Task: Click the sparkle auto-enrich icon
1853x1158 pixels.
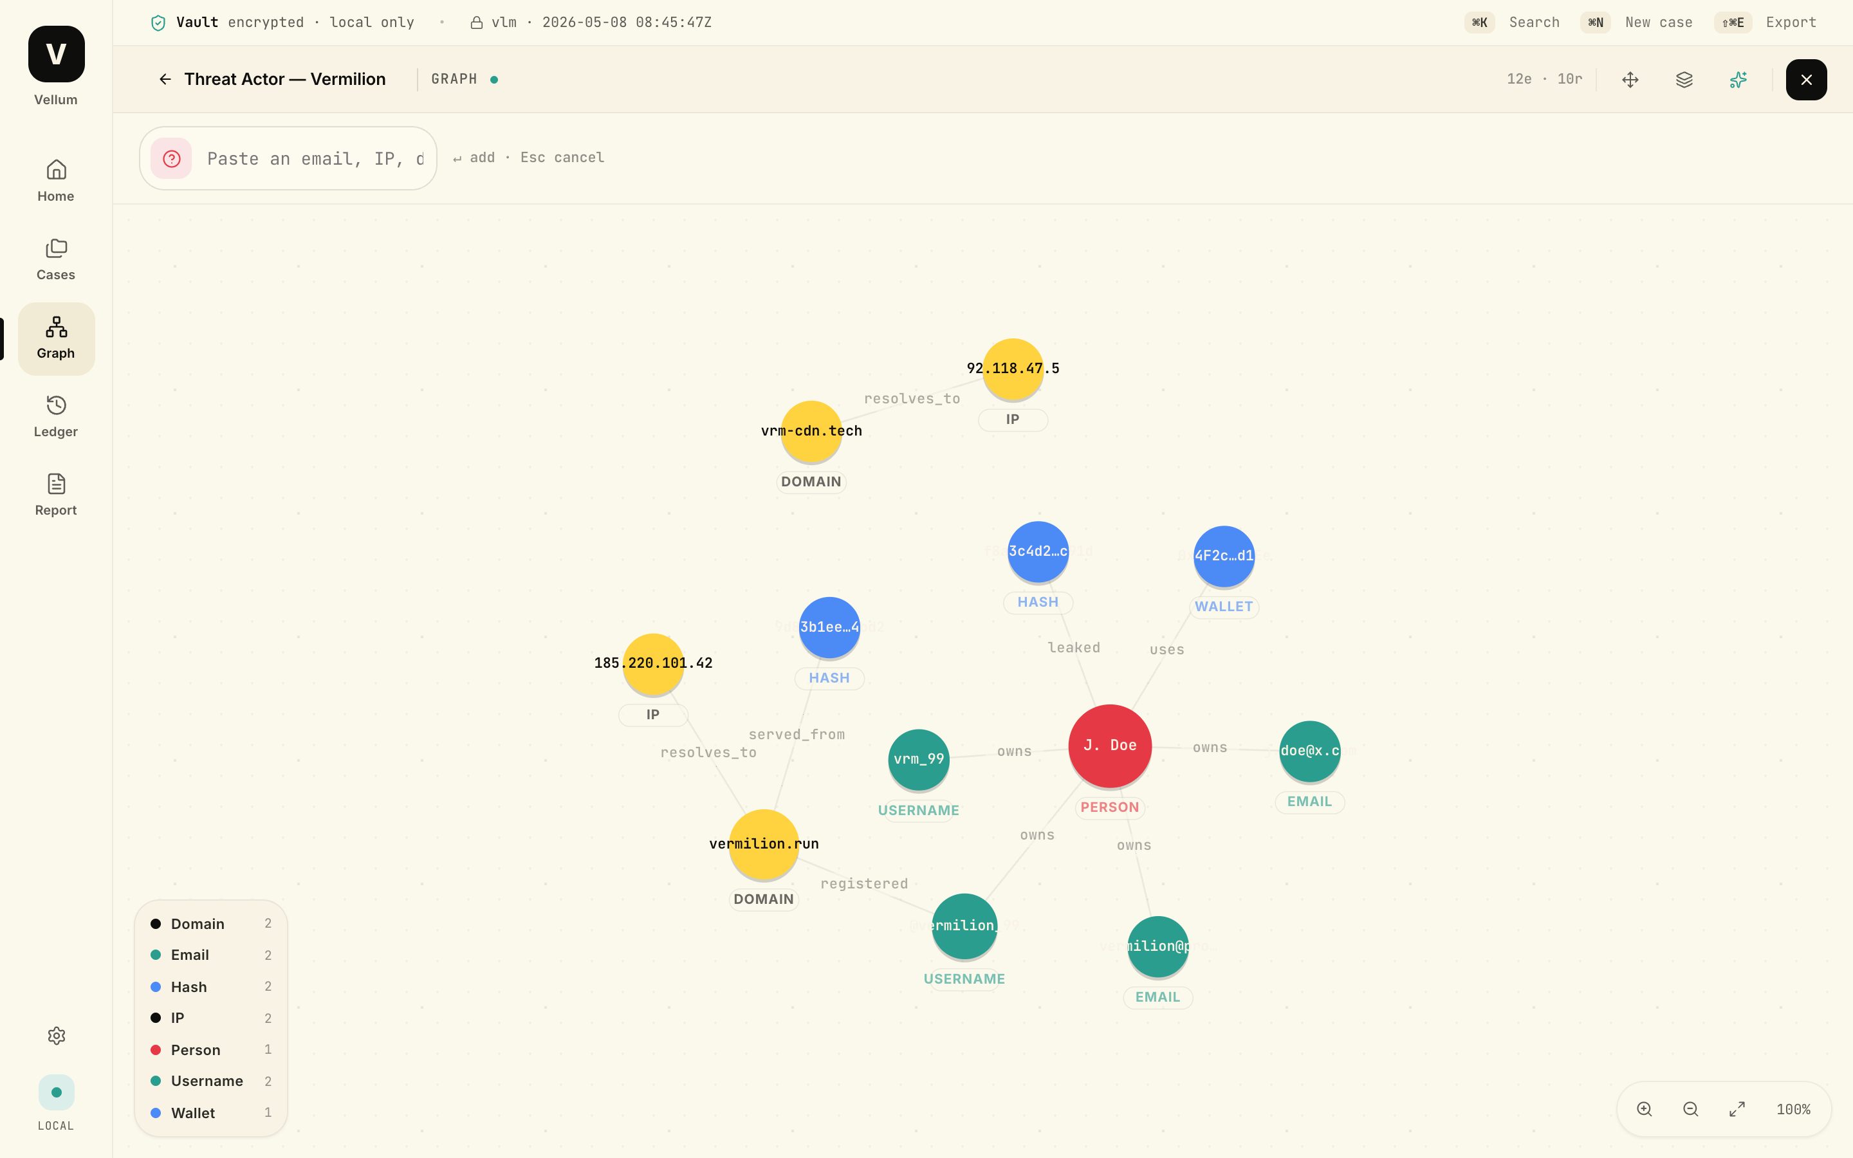Action: pyautogui.click(x=1738, y=80)
